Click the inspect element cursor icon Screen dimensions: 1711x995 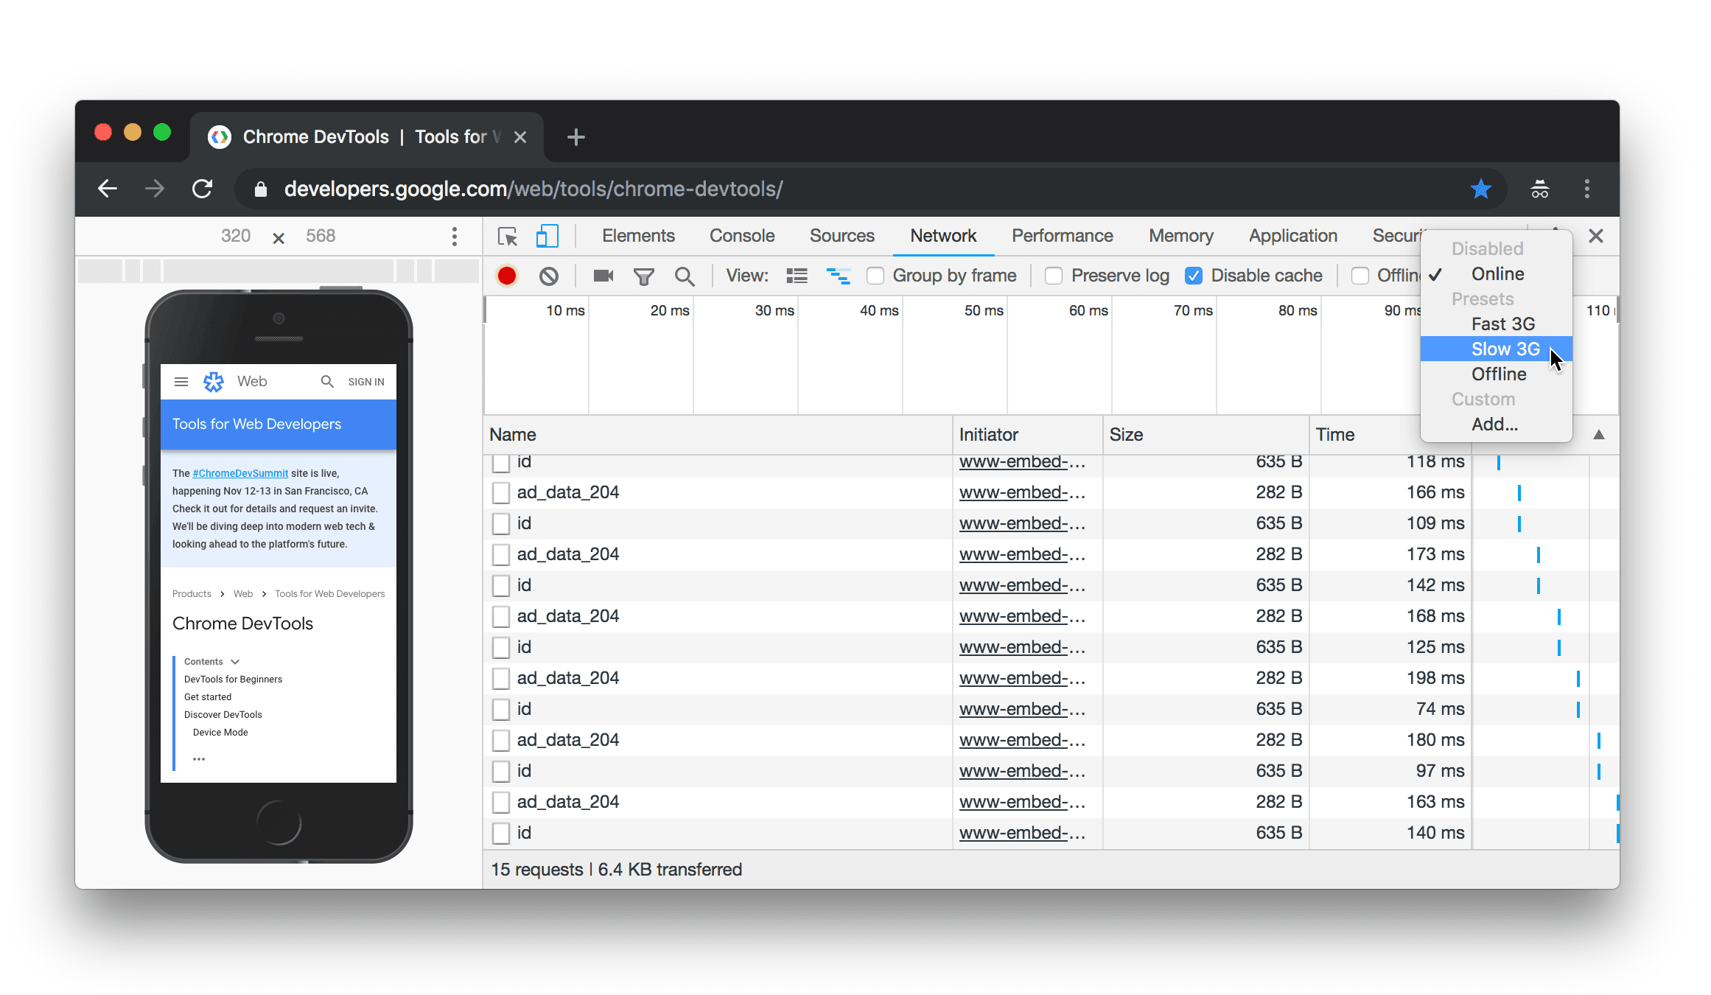click(x=507, y=236)
